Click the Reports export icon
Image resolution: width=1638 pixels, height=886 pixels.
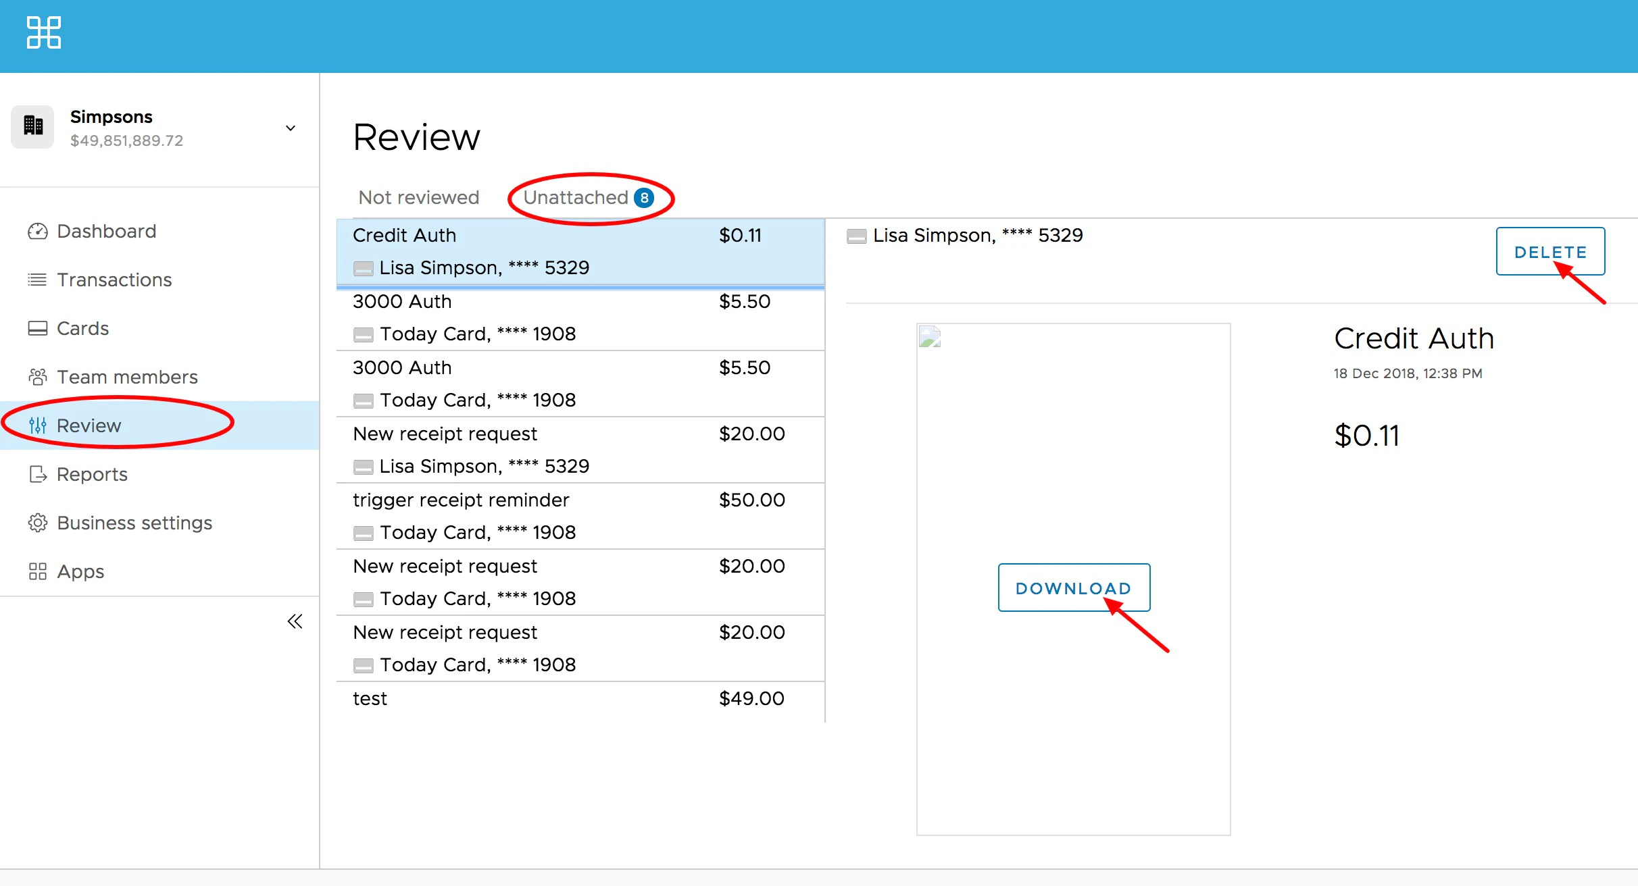(37, 475)
